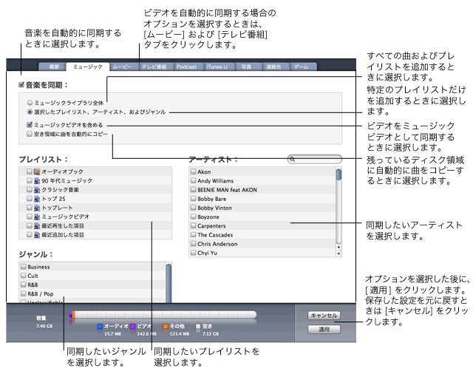The height and width of the screenshot is (371, 473).
Task: Click the capacity usage bar
Action: tap(163, 315)
